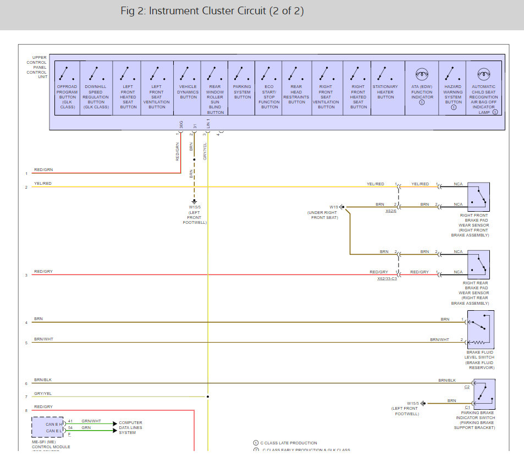The height and width of the screenshot is (462, 524).
Task: Click the BRN label at left of wire 4
Action: (x=38, y=318)
